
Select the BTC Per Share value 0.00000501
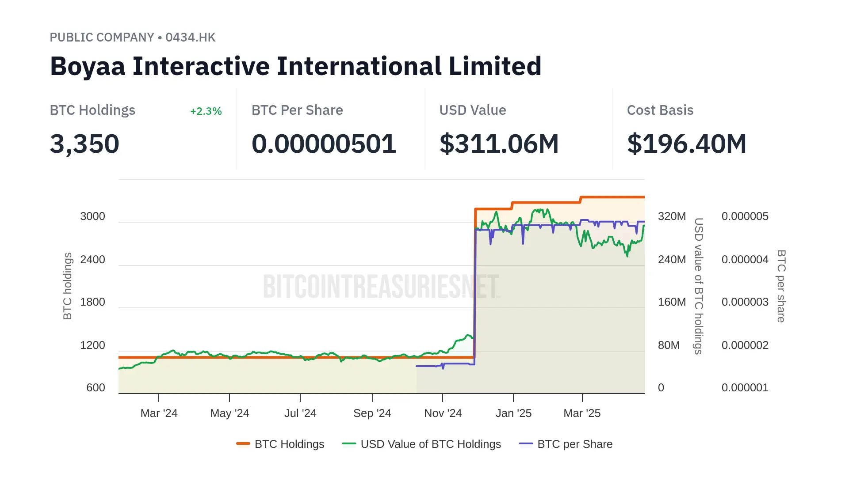click(324, 144)
